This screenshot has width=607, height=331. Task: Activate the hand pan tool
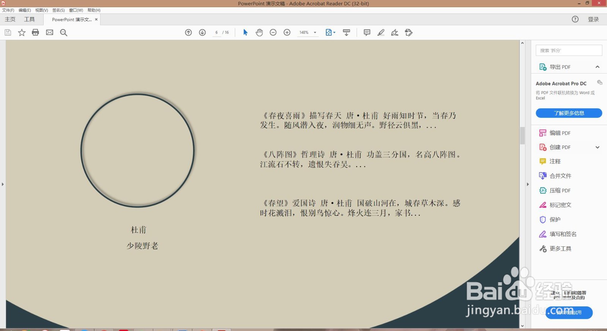coord(259,33)
